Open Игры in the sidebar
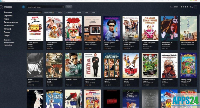 [6, 19]
